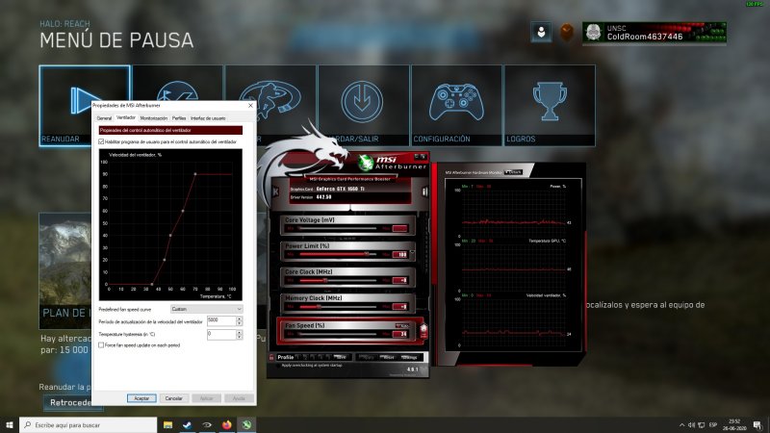The height and width of the screenshot is (433, 770).
Task: Open Afterburner Settings button
Action: (x=409, y=357)
